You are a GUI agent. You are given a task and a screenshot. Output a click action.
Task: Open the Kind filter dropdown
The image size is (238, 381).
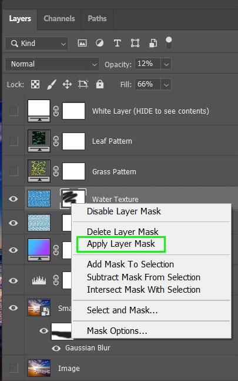coord(36,44)
